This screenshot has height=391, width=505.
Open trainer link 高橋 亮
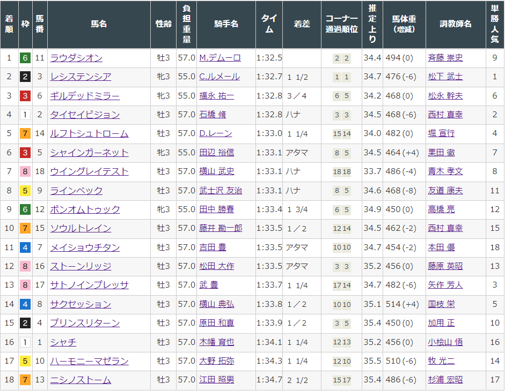(441, 209)
